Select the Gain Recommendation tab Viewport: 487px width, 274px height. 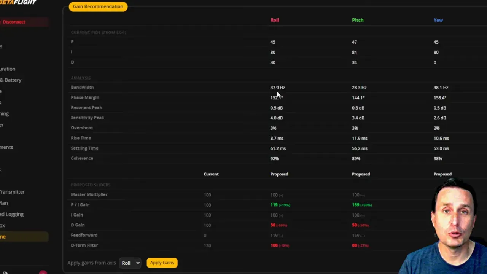pos(98,6)
